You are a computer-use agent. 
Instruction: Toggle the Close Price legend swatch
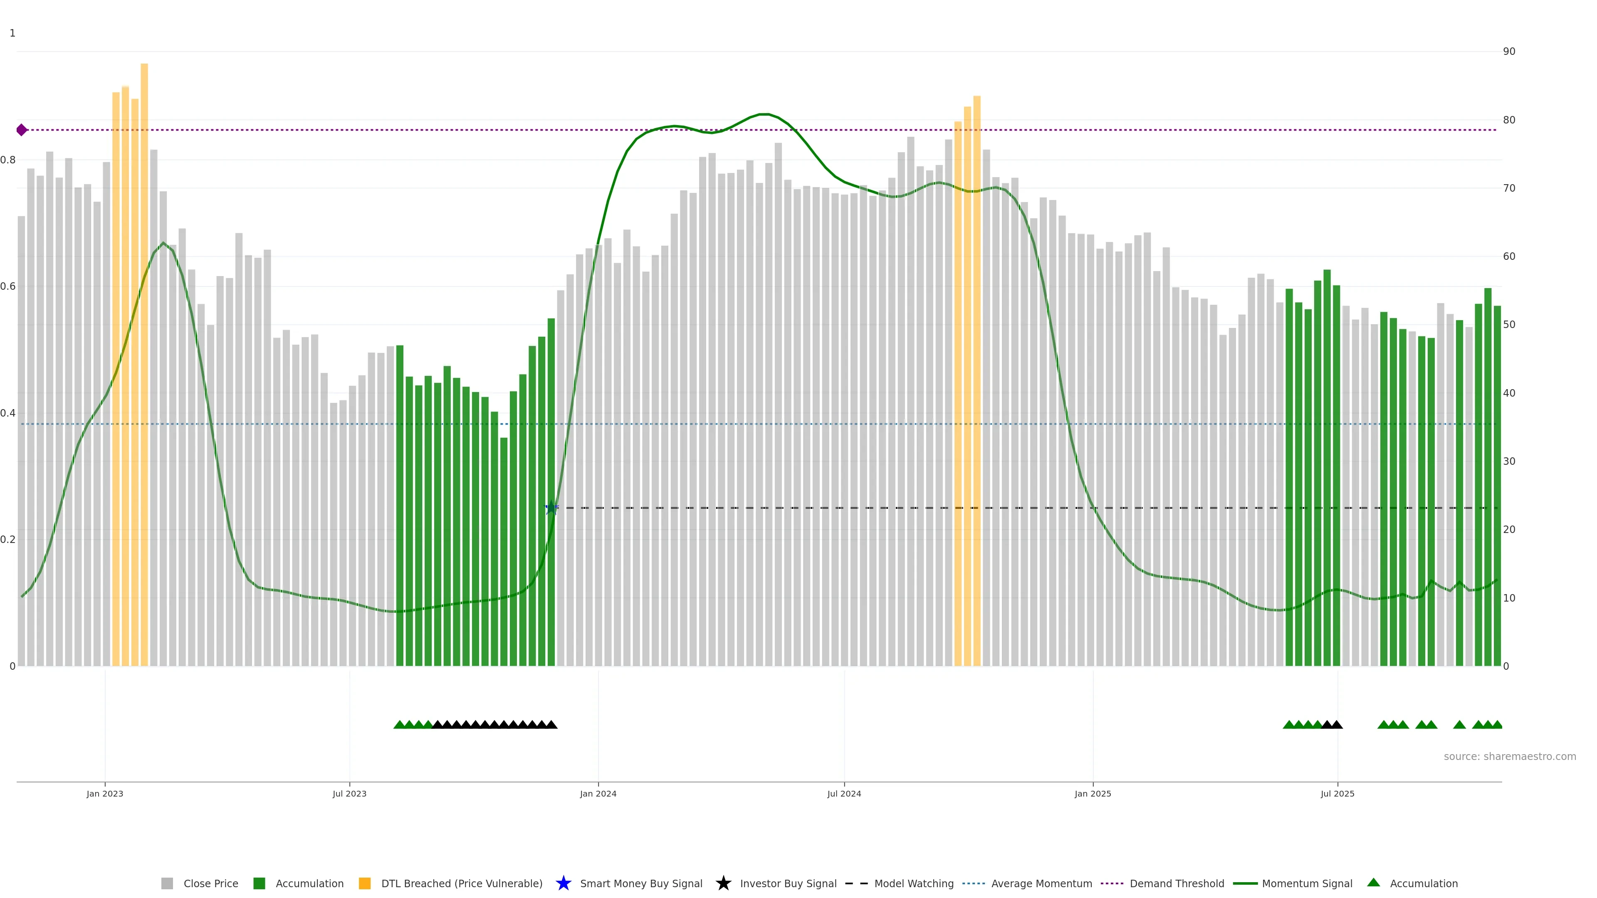pyautogui.click(x=167, y=884)
